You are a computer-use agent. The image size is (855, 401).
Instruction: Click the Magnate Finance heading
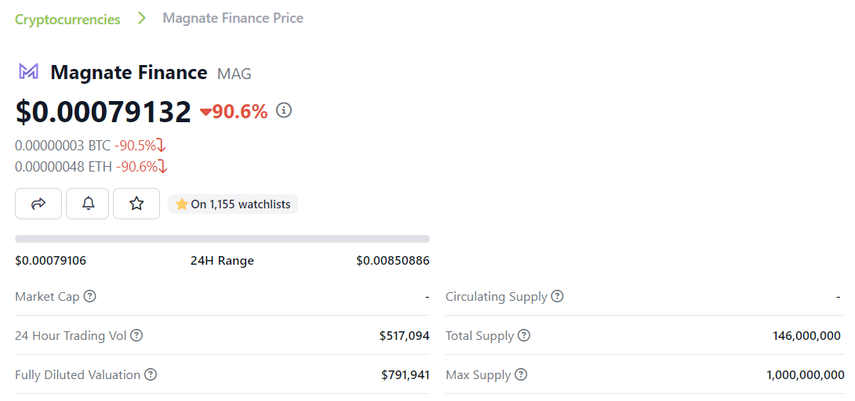129,72
